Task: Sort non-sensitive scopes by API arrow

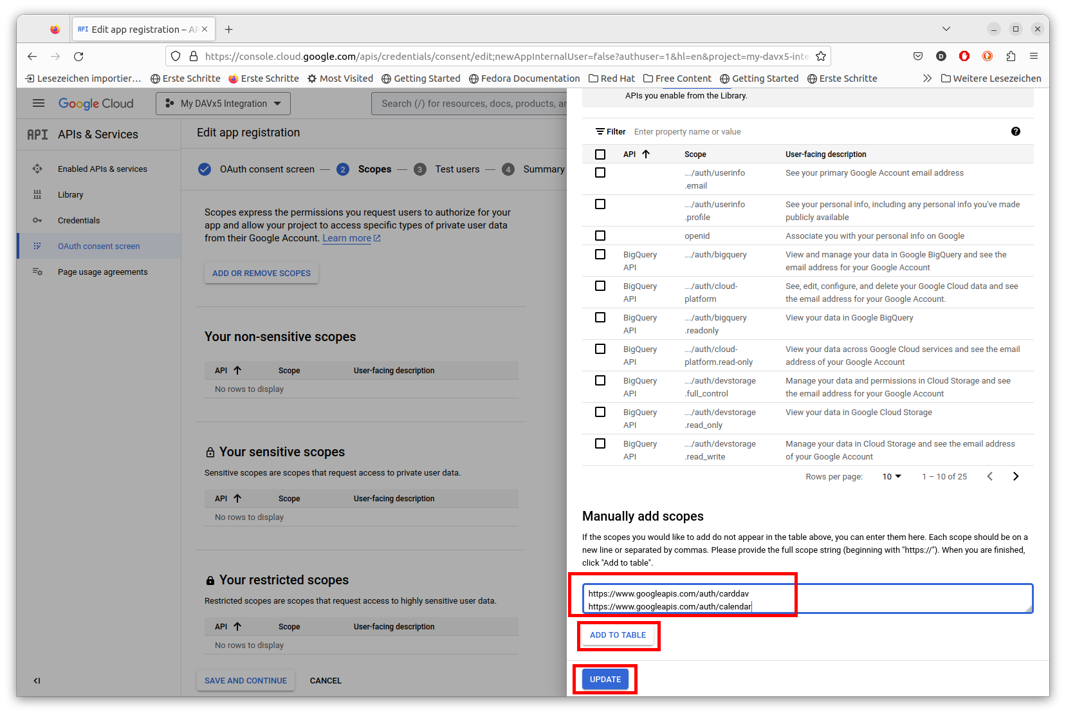Action: click(x=237, y=370)
